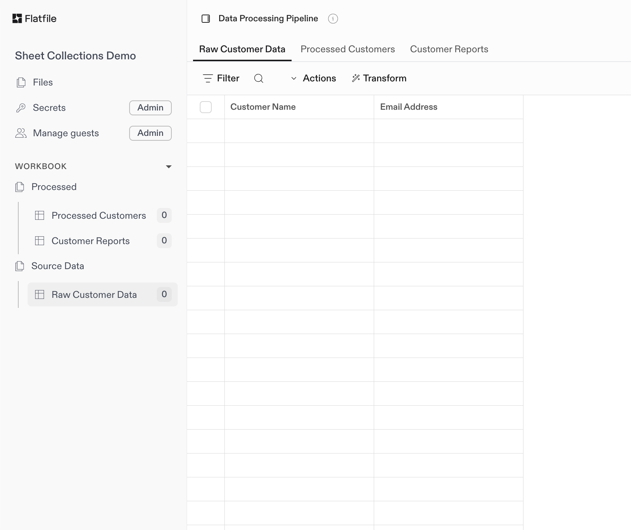Viewport: 631px width, 530px height.
Task: Click the Admin badge next to Manage guests
Action: click(150, 133)
